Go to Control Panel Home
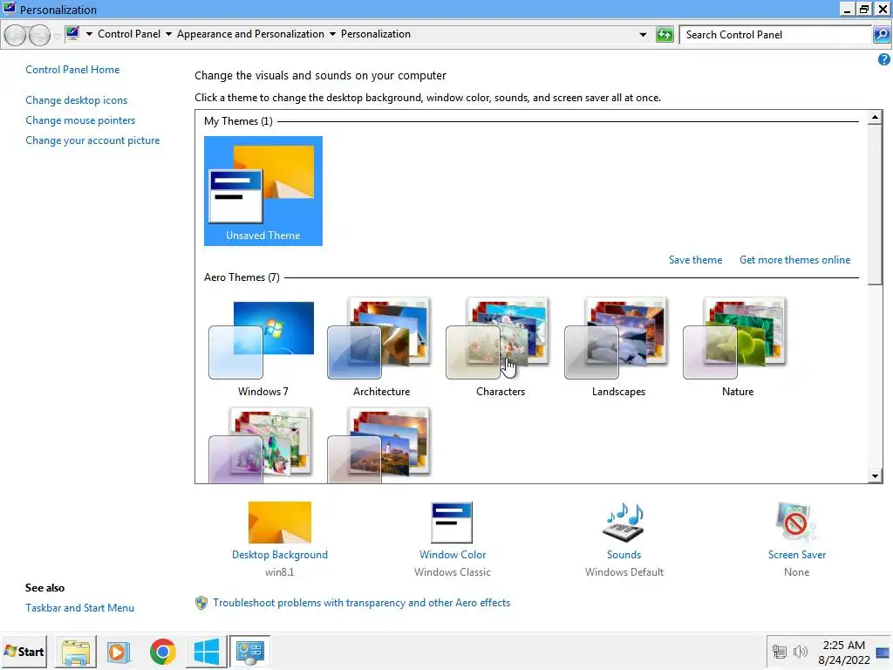Image resolution: width=893 pixels, height=670 pixels. [72, 70]
